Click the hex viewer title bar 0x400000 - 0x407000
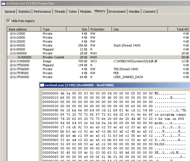The image size is (190, 161). [115, 85]
